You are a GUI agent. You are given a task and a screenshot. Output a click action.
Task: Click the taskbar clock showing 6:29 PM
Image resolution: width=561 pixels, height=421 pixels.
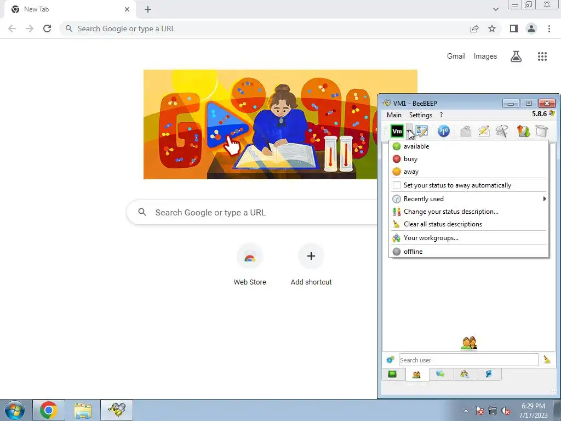533,410
